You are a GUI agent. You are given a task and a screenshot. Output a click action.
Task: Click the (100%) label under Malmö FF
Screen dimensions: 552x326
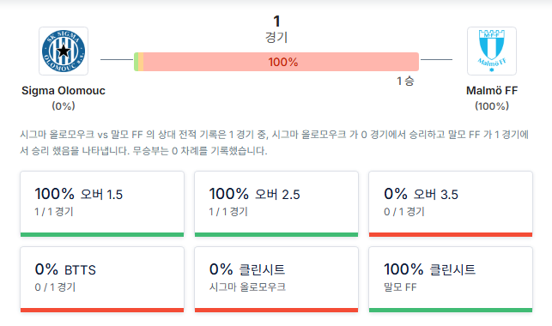pos(492,106)
